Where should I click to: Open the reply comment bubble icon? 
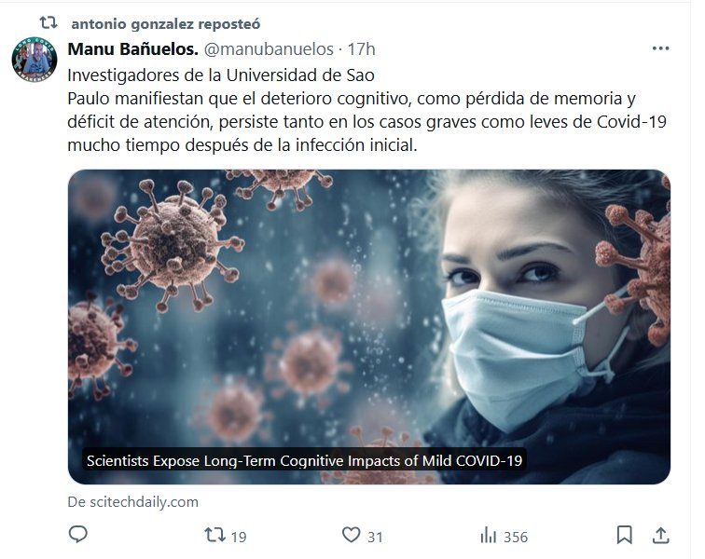pyautogui.click(x=77, y=535)
